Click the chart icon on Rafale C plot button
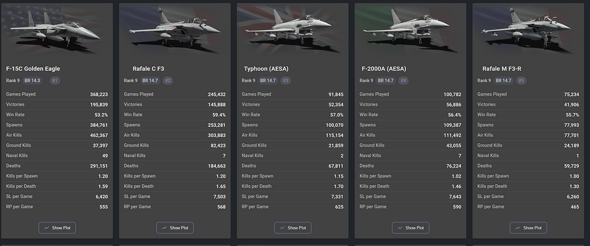The width and height of the screenshot is (590, 246). point(165,228)
